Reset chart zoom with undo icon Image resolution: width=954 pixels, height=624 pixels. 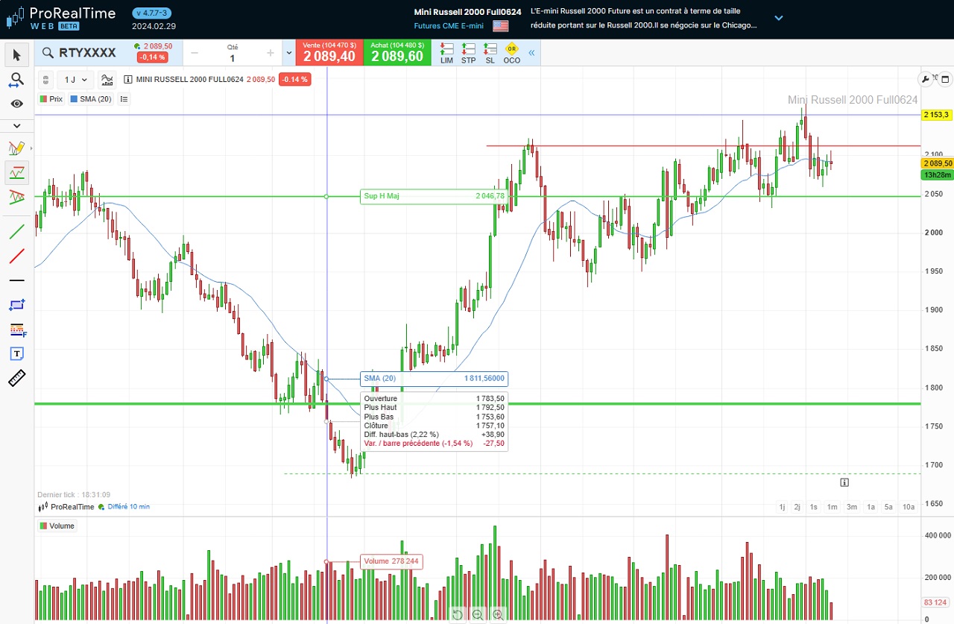coord(458,614)
